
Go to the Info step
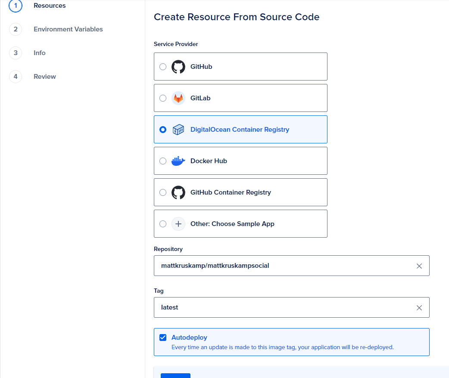[x=40, y=53]
